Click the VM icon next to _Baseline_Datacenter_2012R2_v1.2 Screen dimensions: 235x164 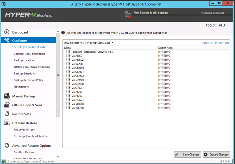point(69,52)
